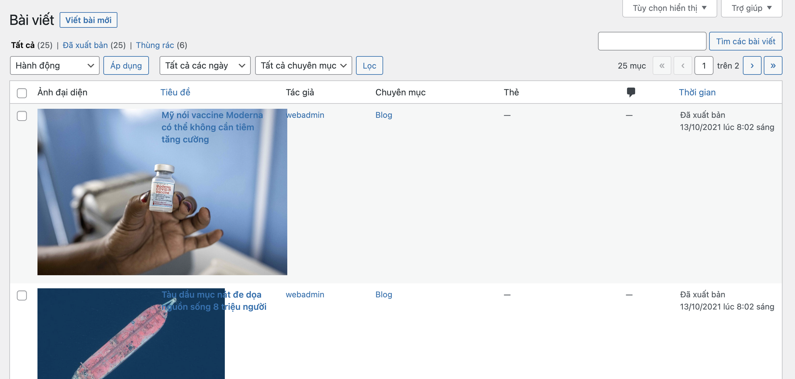Open the Hành động bulk actions dropdown
This screenshot has width=795, height=379.
coord(55,65)
